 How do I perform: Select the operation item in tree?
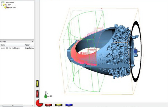click(13, 7)
